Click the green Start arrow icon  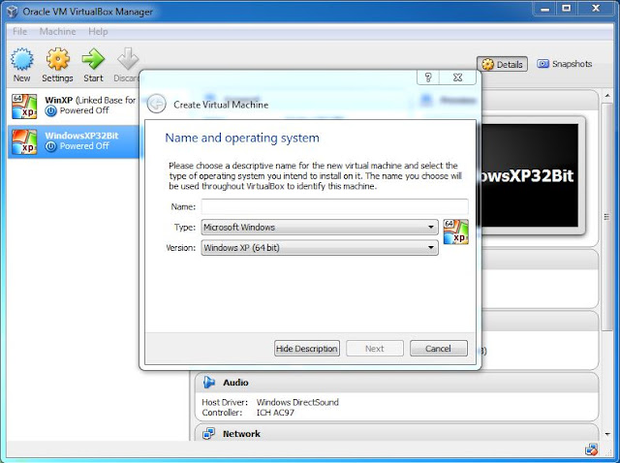point(93,59)
